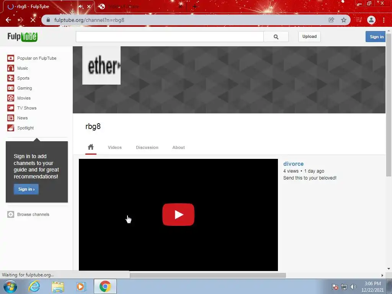Click the blue Sign in header button
This screenshot has width=392, height=294.
point(376,37)
